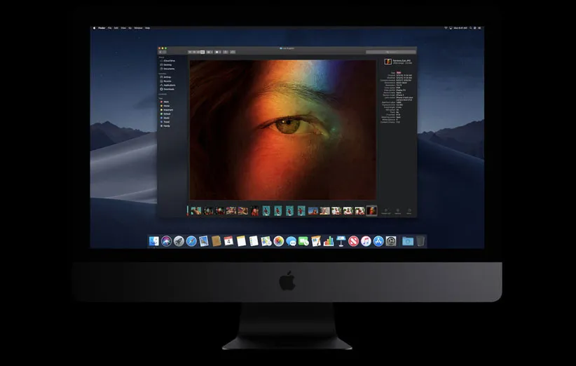
Task: Open Numbers from the Dock
Action: [329, 241]
